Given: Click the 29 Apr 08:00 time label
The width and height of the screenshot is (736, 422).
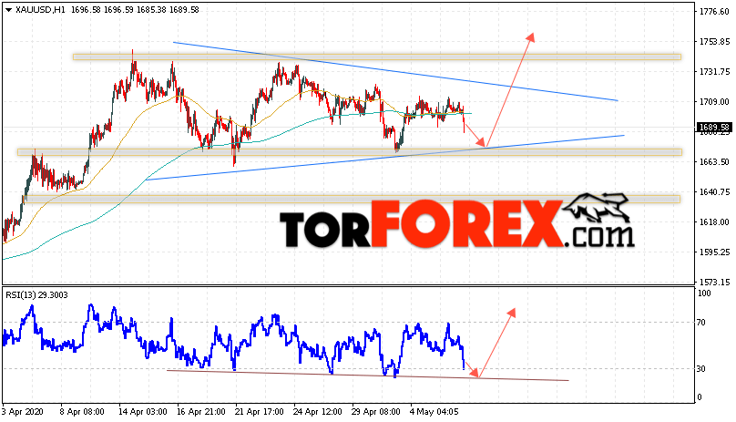Looking at the screenshot, I should tap(376, 412).
